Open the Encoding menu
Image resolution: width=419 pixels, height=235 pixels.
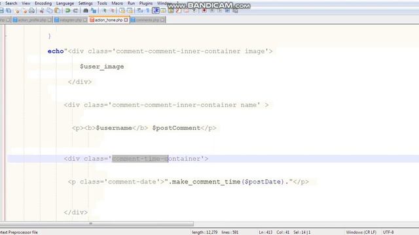click(x=43, y=3)
